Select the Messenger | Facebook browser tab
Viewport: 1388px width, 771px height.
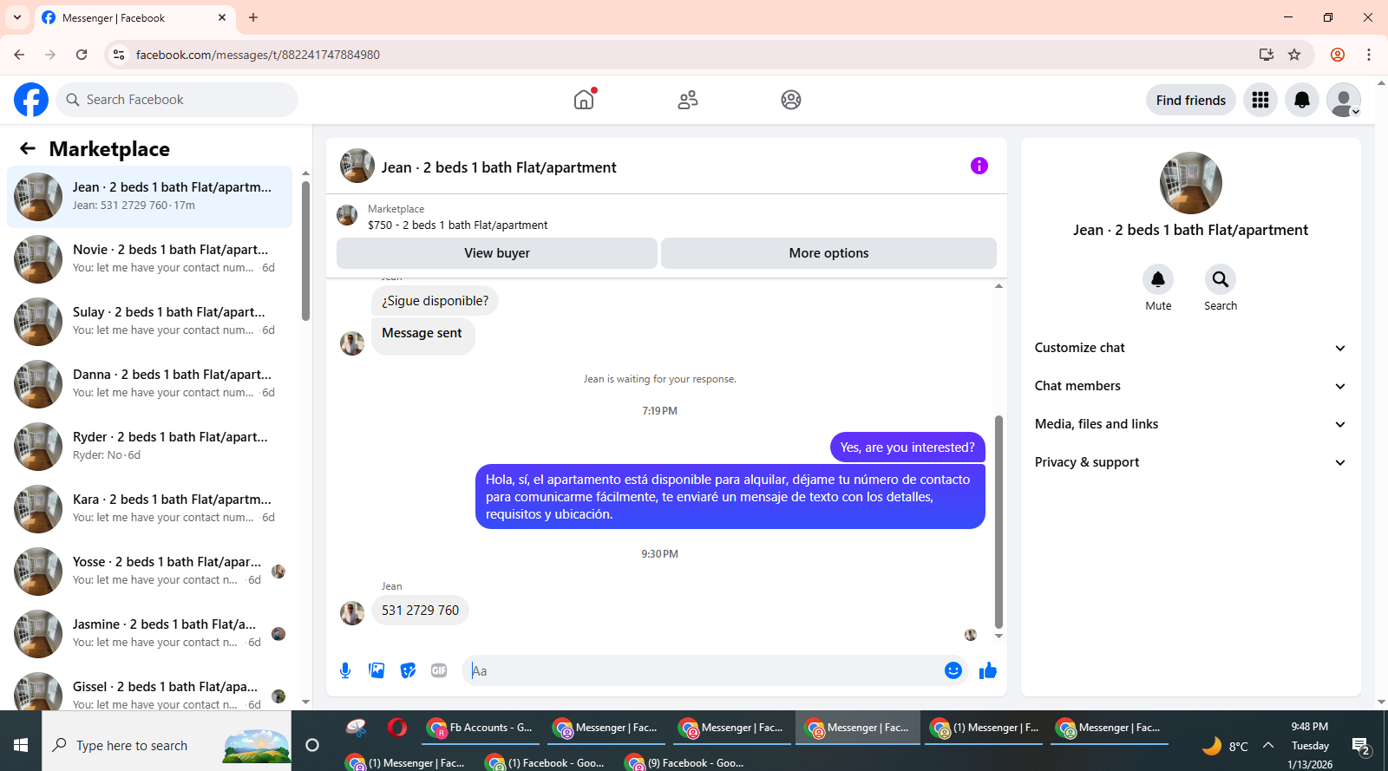click(x=134, y=17)
